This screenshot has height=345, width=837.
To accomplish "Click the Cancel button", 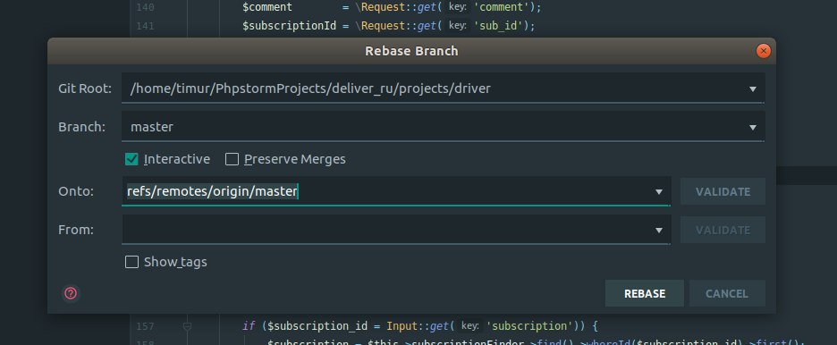I will 726,293.
